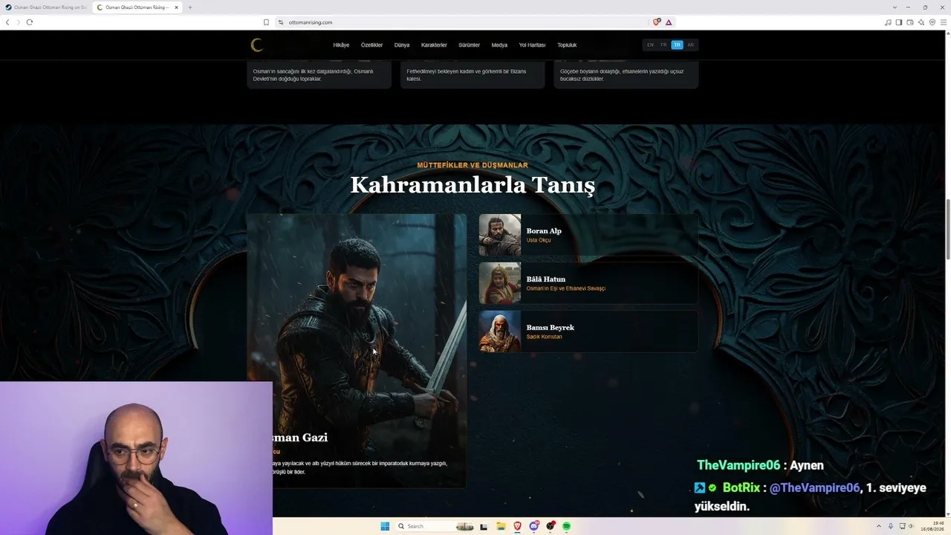Visit the Topluluk nav link

(567, 45)
